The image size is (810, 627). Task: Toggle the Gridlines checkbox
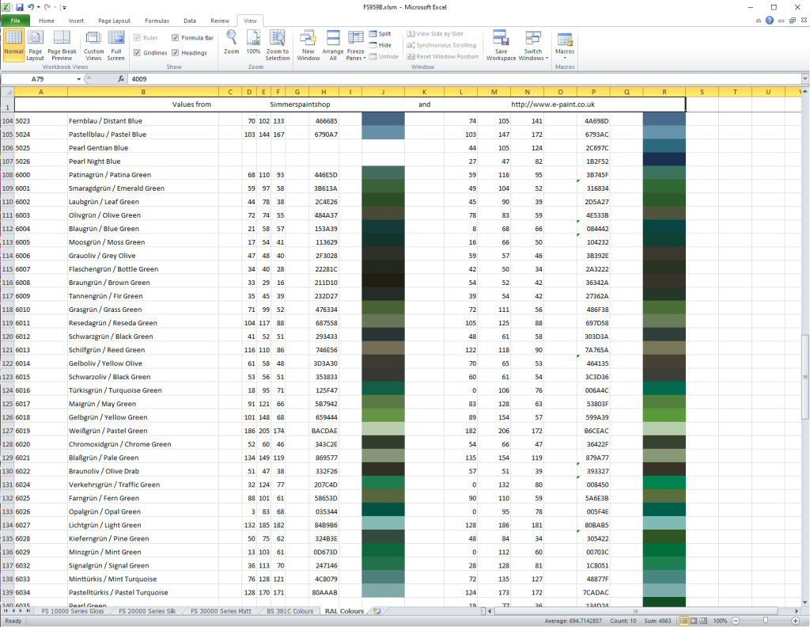point(138,53)
